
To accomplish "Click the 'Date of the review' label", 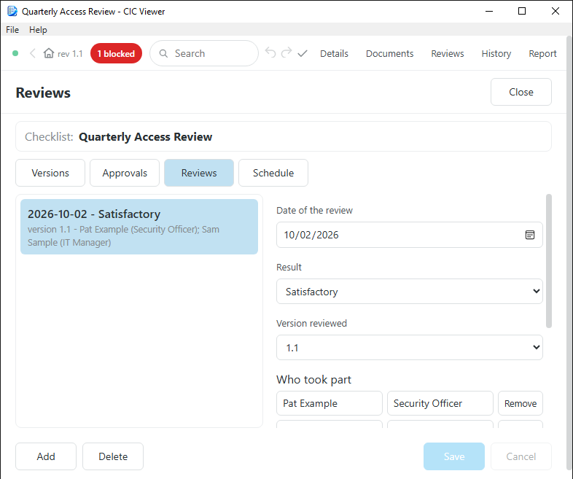I will (314, 211).
